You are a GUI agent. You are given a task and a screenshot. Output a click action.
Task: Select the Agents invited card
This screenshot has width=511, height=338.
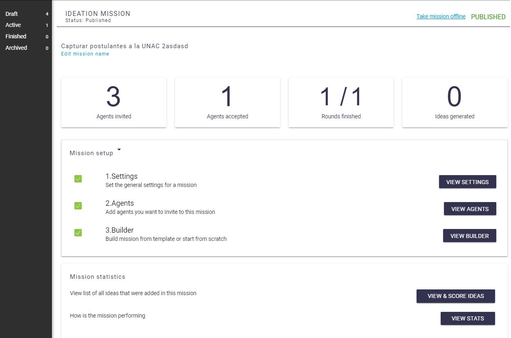click(114, 102)
